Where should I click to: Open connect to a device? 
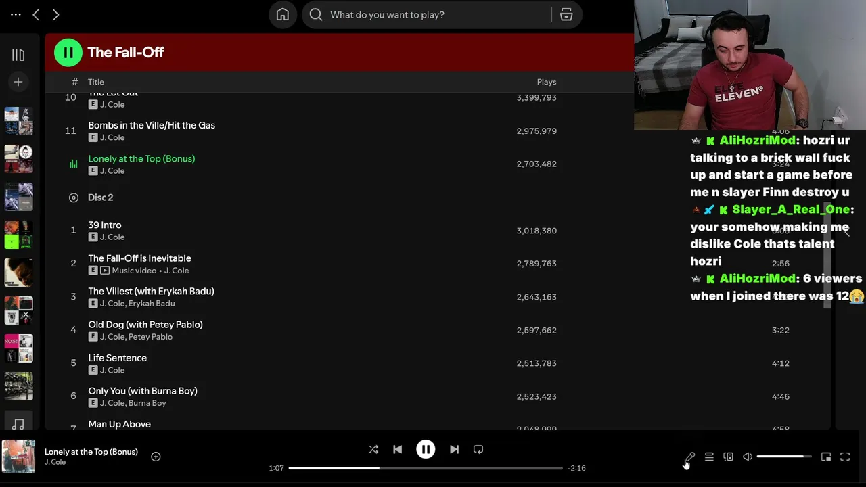[728, 457]
